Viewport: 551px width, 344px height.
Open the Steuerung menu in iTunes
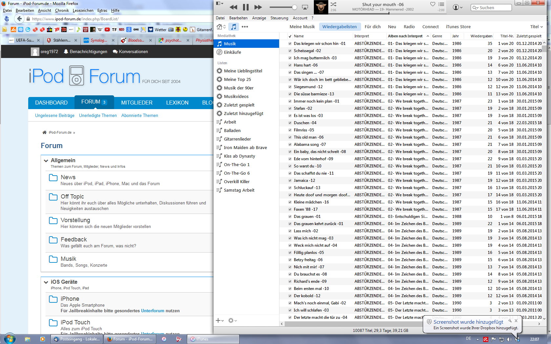click(x=279, y=18)
